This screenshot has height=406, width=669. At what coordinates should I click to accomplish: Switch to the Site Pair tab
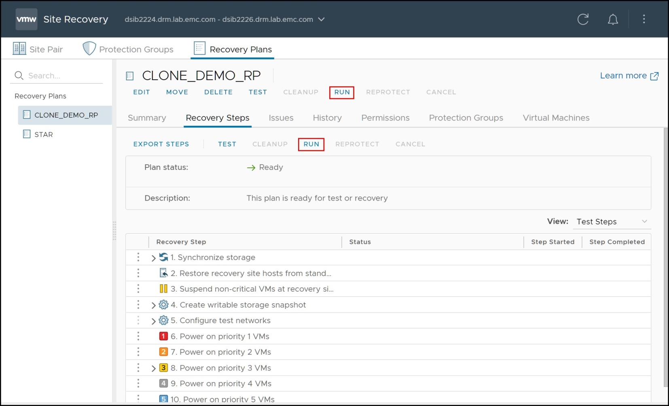pyautogui.click(x=38, y=49)
